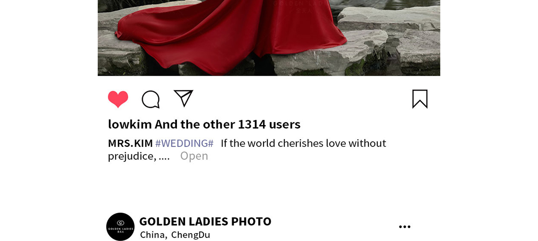Follow the #WEDDING# hashtag link
This screenshot has width=538, height=241.
[184, 143]
